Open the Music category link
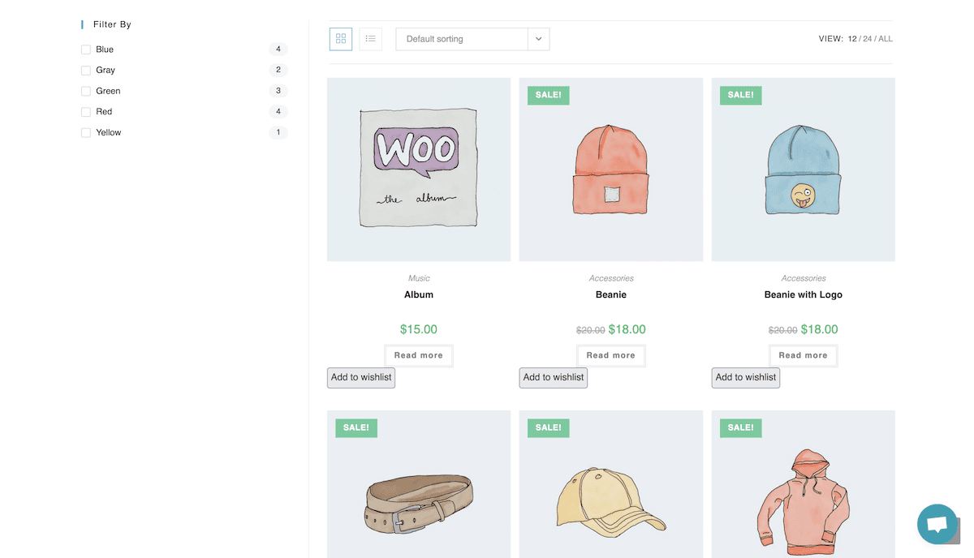This screenshot has height=558, width=974. (x=419, y=278)
